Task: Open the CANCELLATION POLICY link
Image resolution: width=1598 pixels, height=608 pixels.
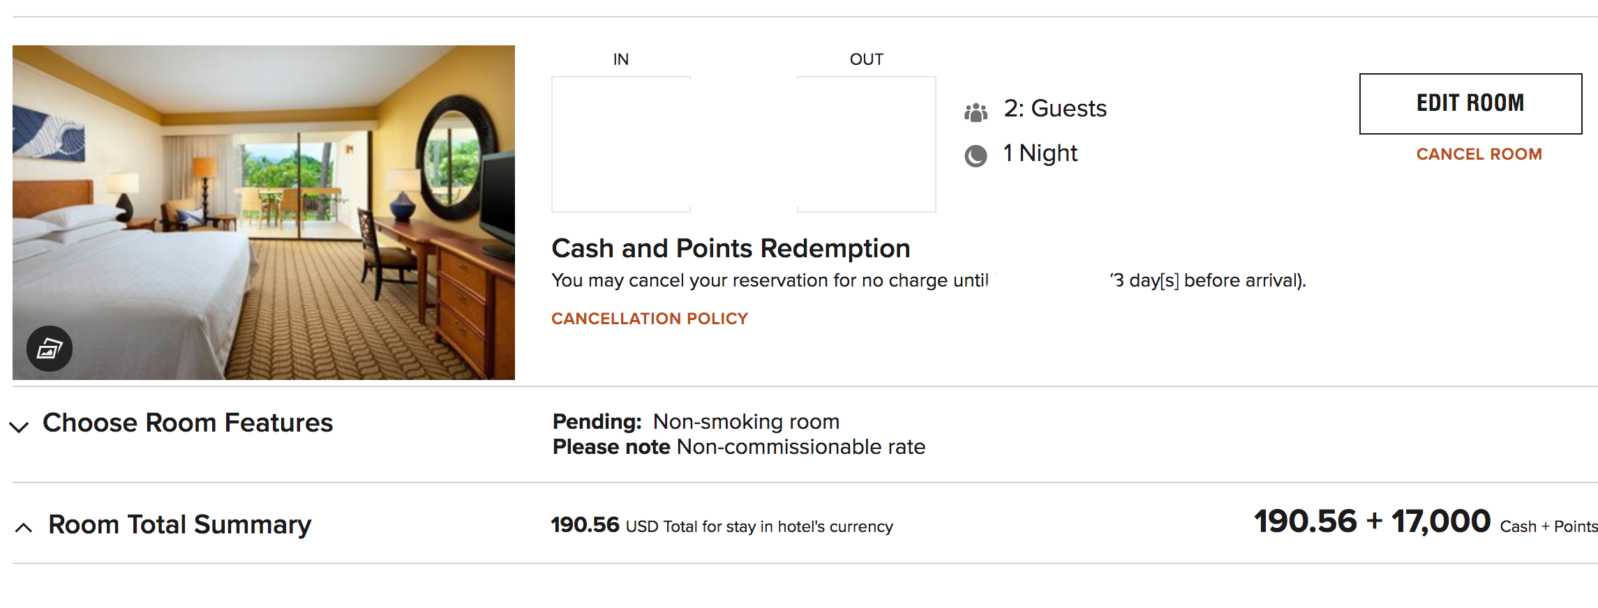Action: pyautogui.click(x=649, y=319)
